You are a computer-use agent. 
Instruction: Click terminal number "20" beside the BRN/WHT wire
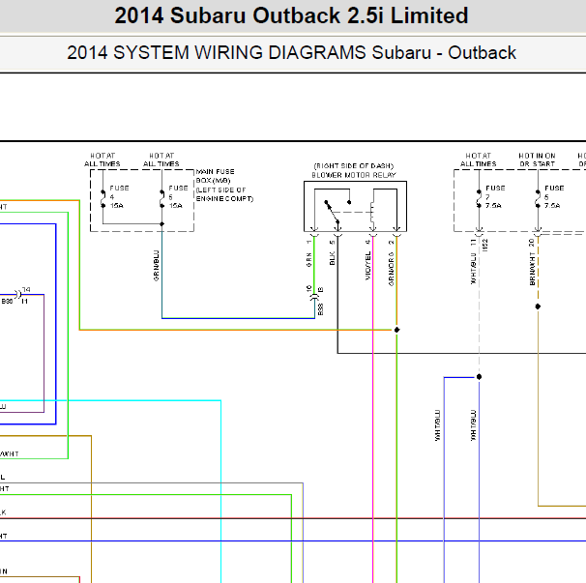coord(531,243)
